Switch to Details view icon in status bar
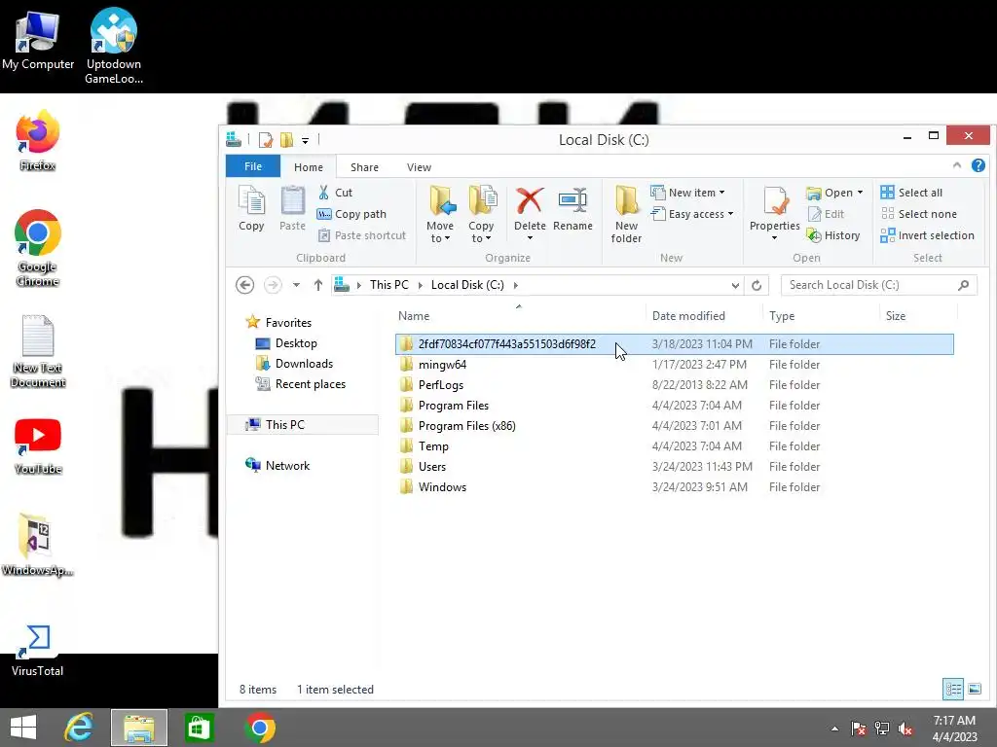 [952, 690]
